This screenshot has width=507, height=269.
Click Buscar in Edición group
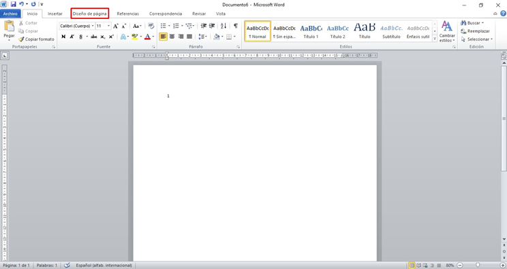pyautogui.click(x=472, y=23)
